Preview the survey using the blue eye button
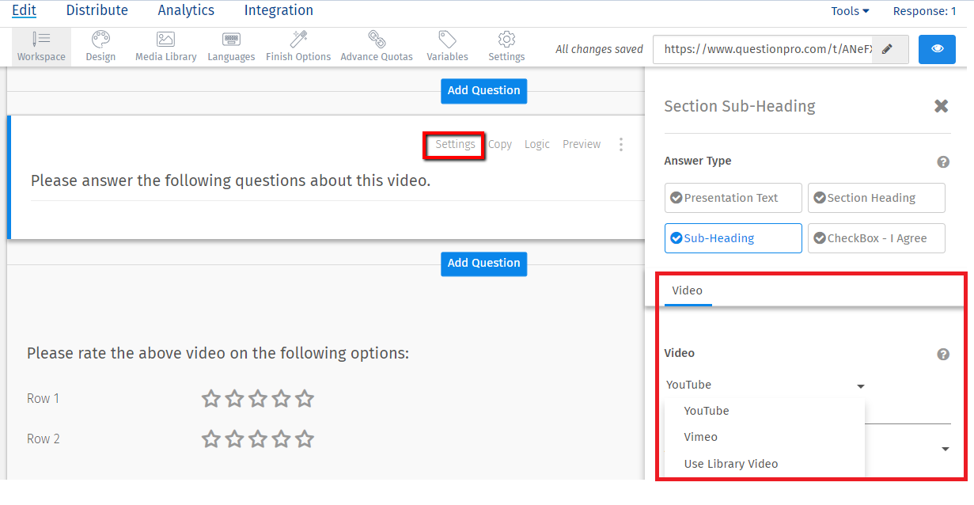The image size is (974, 505). [937, 49]
